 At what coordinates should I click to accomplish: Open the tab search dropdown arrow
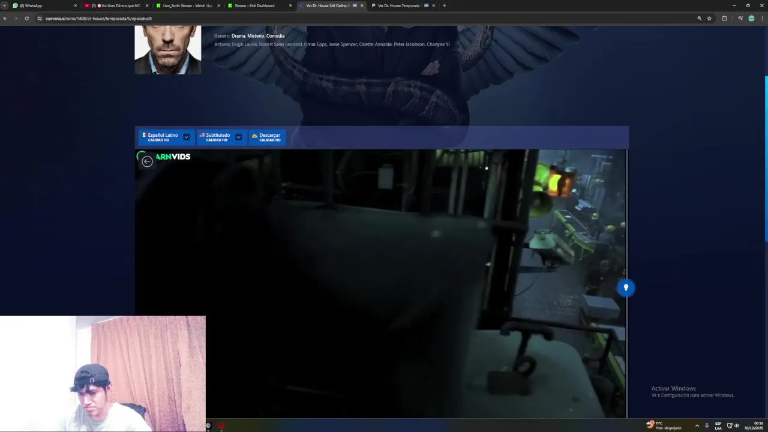(5, 5)
